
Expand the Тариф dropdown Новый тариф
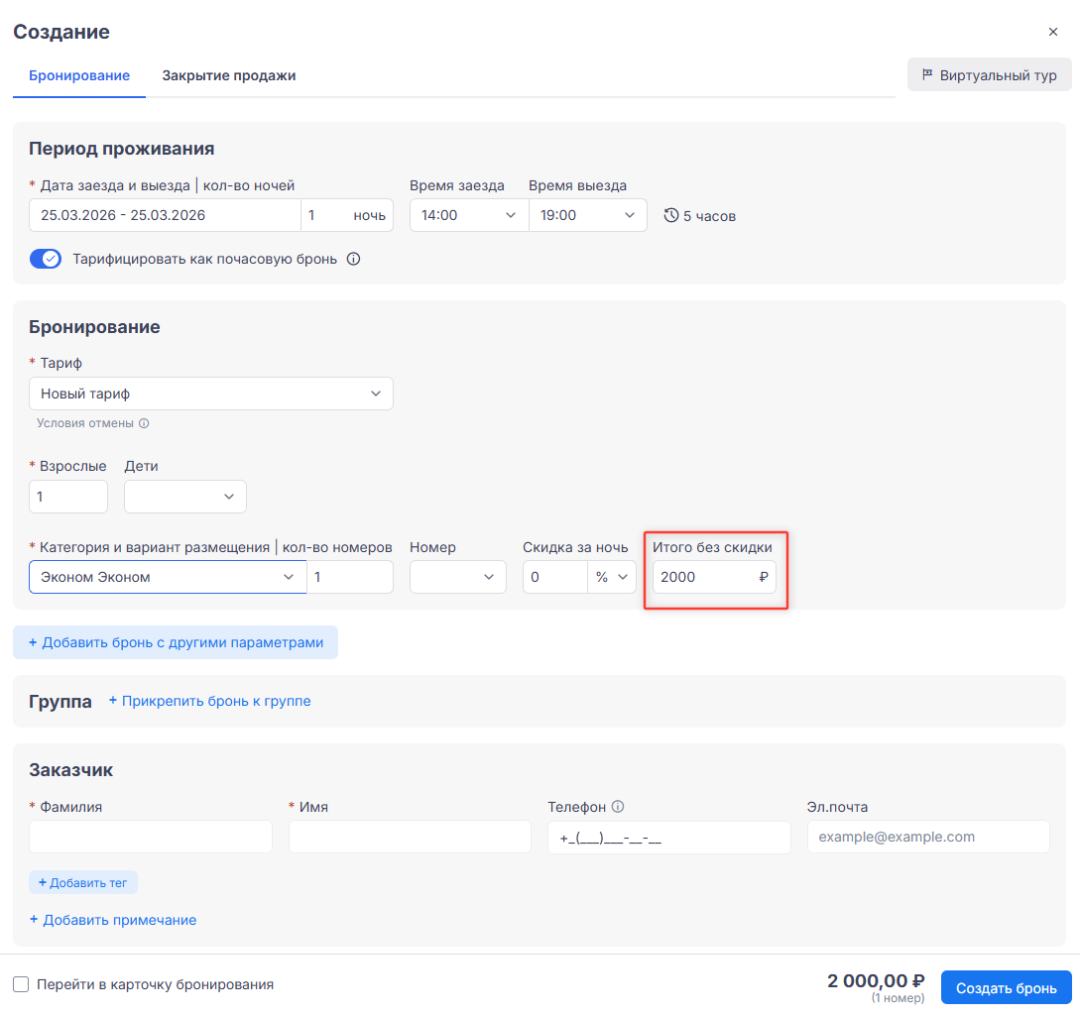tap(210, 394)
